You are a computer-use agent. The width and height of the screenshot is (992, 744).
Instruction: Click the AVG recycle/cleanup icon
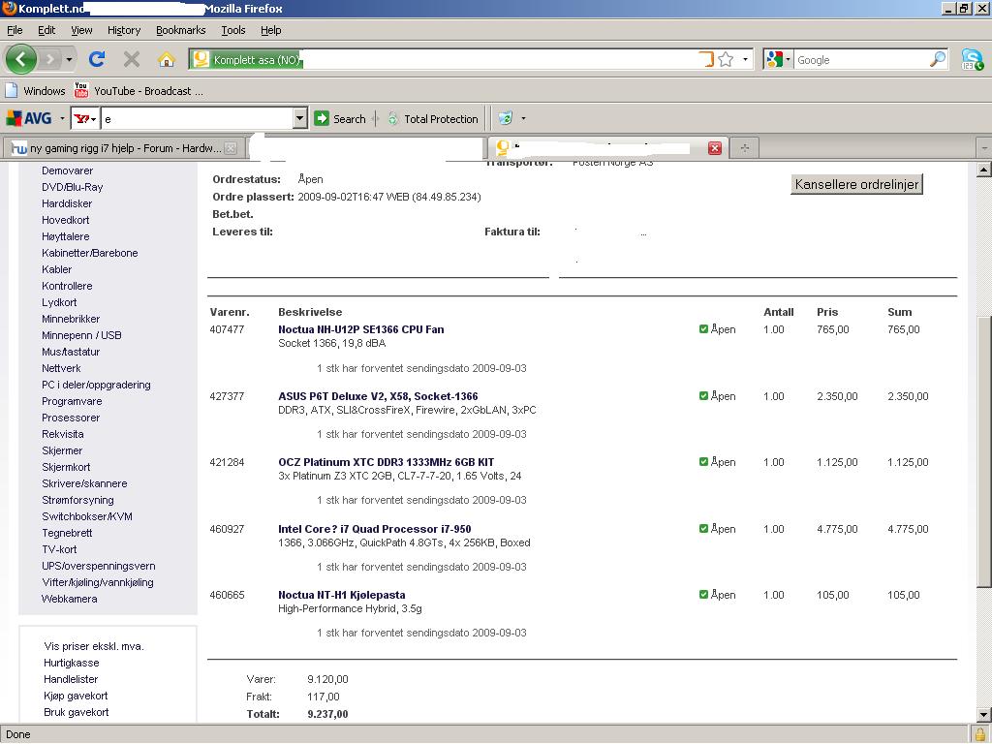(x=506, y=118)
